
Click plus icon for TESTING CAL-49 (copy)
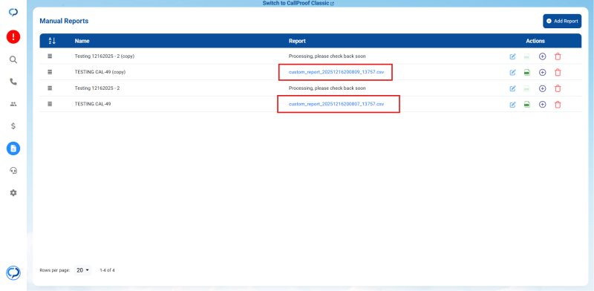coord(543,72)
